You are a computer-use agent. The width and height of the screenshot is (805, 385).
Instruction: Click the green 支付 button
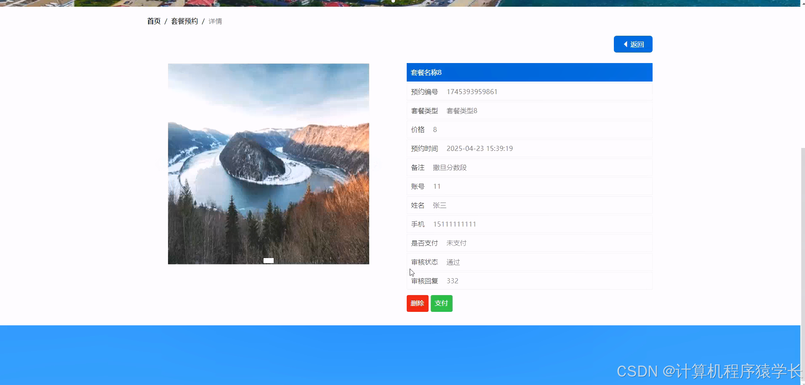tap(441, 303)
